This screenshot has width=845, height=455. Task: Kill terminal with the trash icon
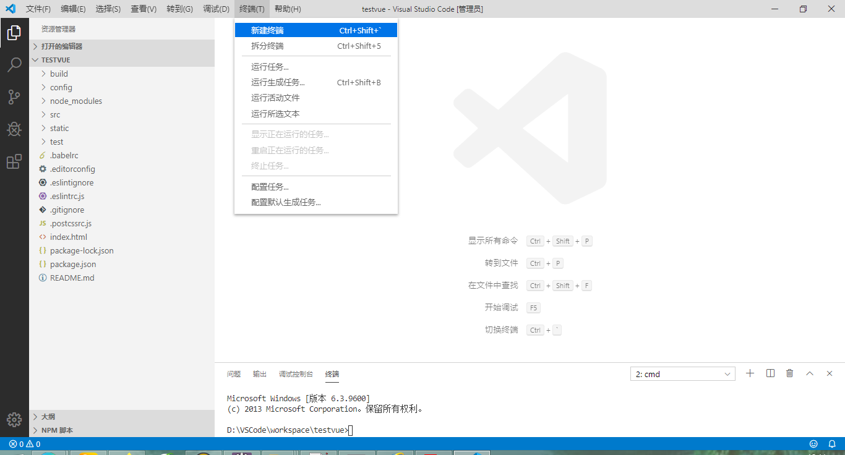pos(790,373)
